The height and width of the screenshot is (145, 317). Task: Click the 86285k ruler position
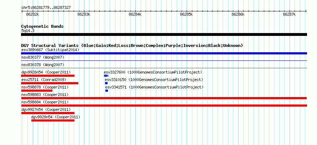[187, 14]
